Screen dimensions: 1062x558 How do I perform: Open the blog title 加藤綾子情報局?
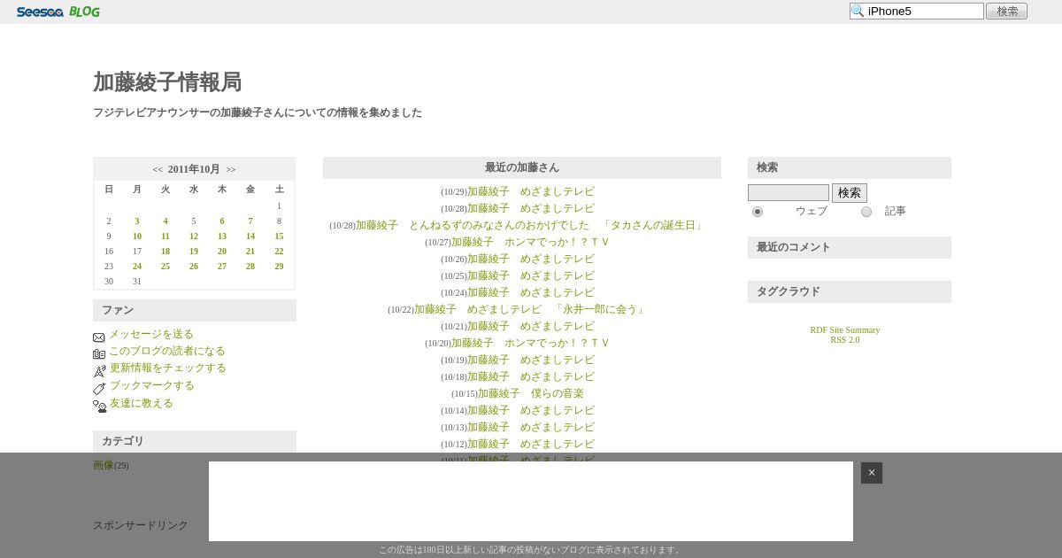167,82
